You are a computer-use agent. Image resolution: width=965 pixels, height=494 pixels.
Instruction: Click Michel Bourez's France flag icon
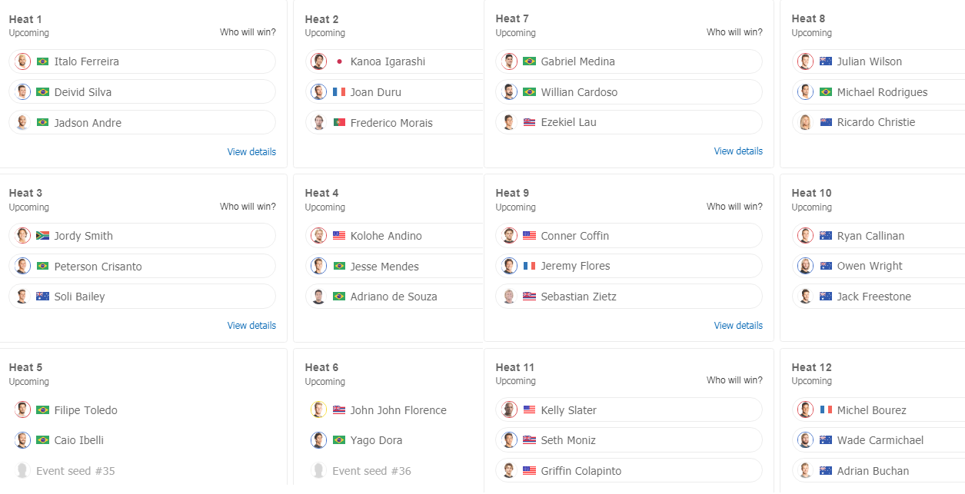coord(826,409)
